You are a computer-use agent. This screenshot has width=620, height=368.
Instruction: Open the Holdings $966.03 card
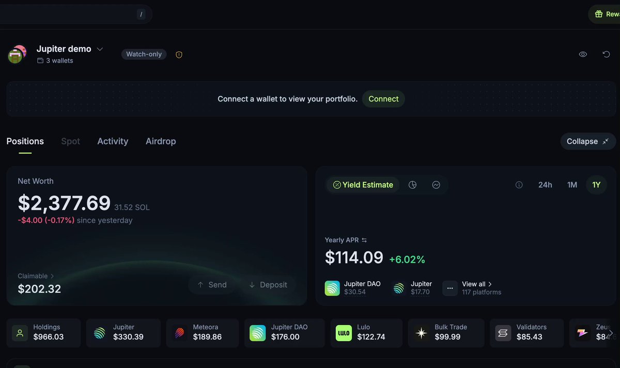click(x=44, y=332)
